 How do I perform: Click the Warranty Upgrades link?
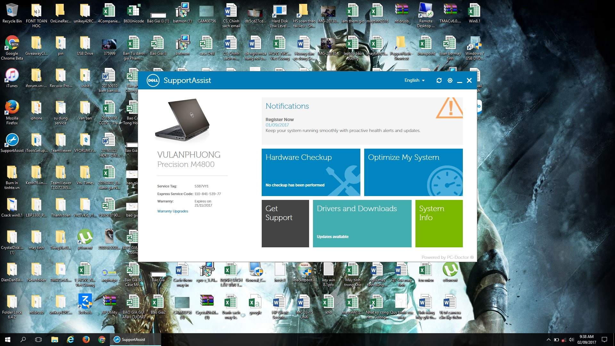point(173,211)
